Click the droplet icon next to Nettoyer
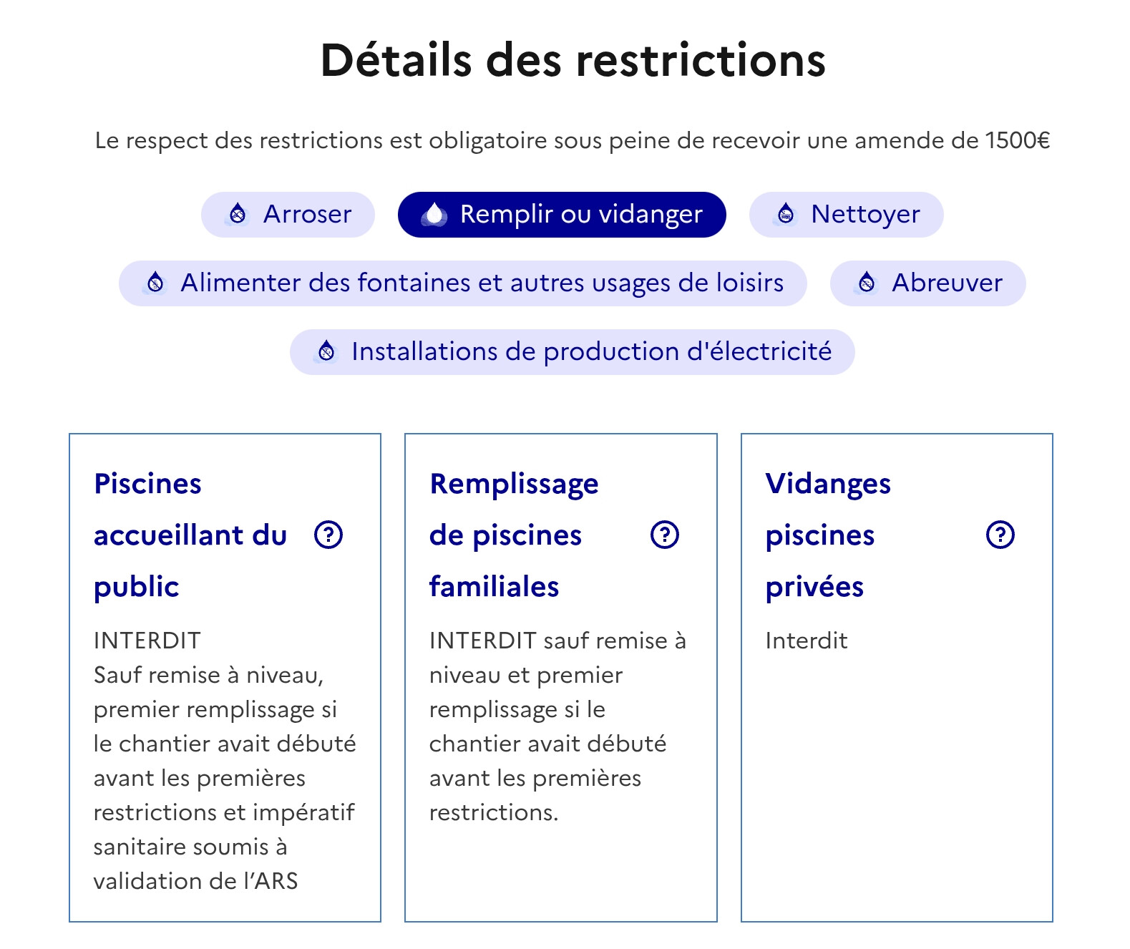1130x949 pixels. [x=786, y=214]
